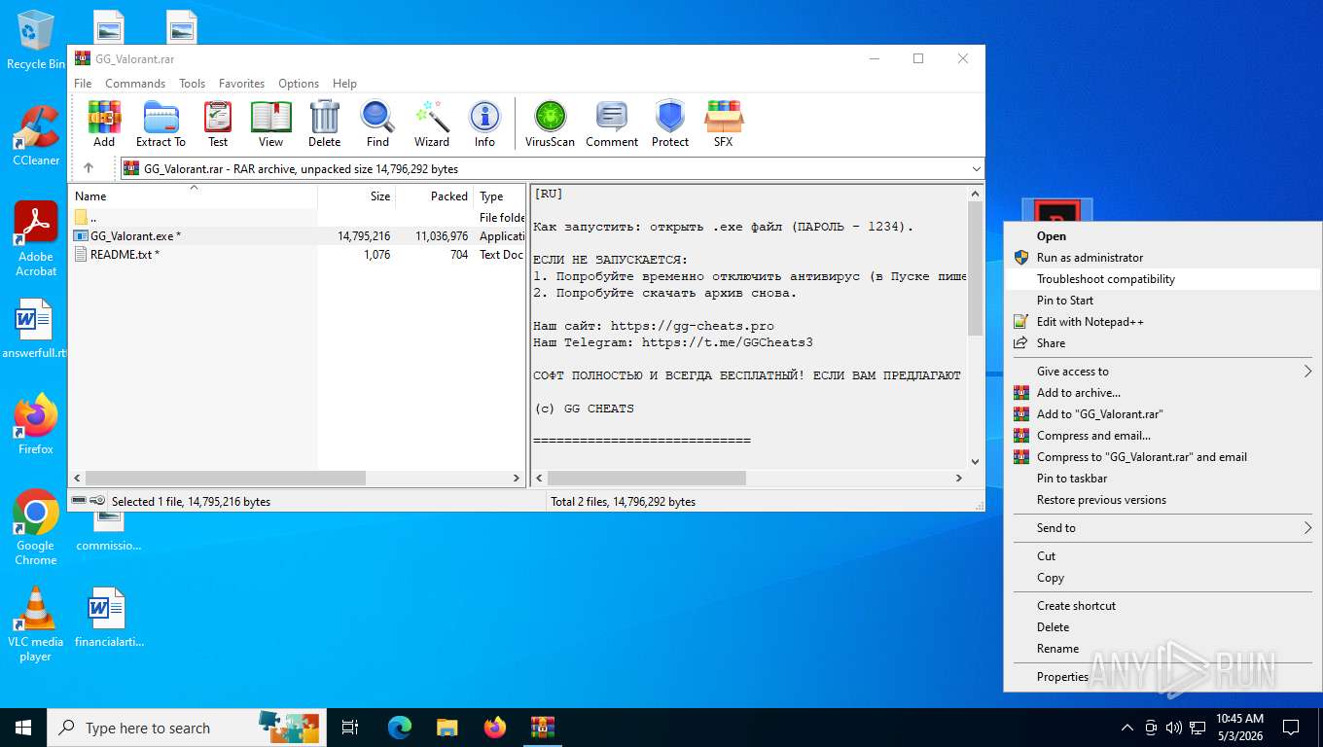This screenshot has height=747, width=1323.
Task: Click the Delete trash icon in the toolbar
Action: tap(324, 124)
